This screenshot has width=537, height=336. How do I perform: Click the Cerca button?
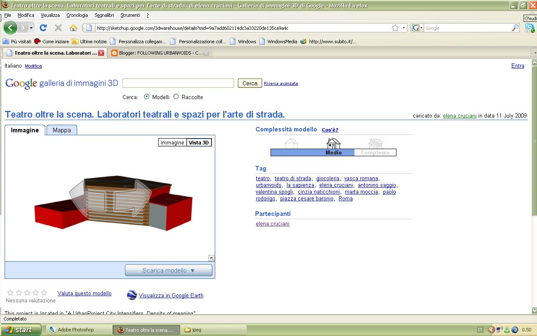(250, 83)
